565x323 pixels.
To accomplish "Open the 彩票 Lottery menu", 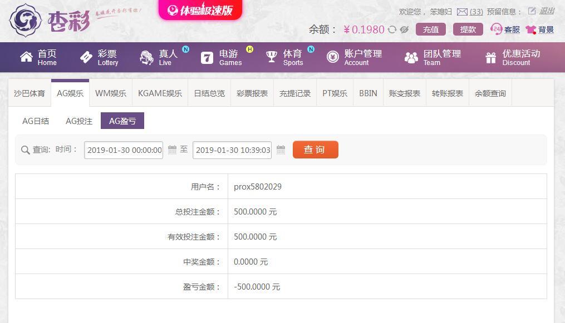I will point(99,58).
